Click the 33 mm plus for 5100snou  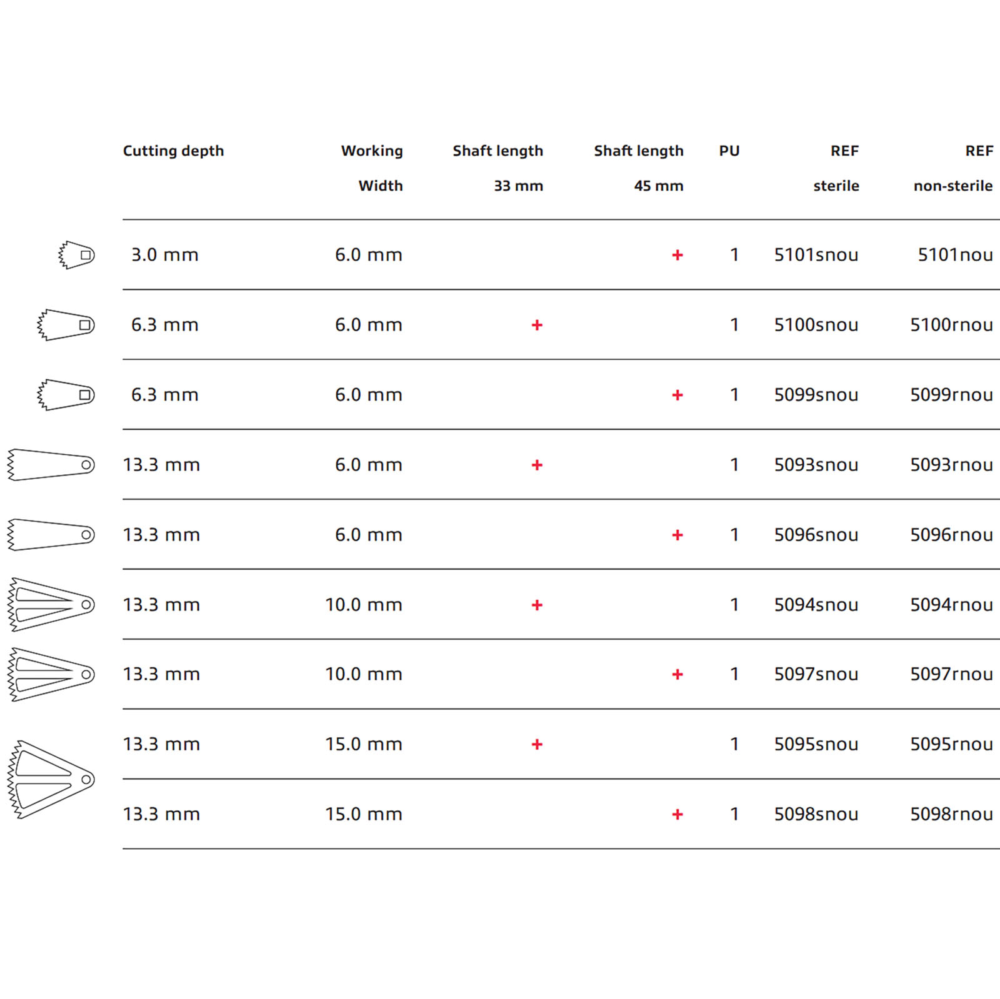coord(537,325)
